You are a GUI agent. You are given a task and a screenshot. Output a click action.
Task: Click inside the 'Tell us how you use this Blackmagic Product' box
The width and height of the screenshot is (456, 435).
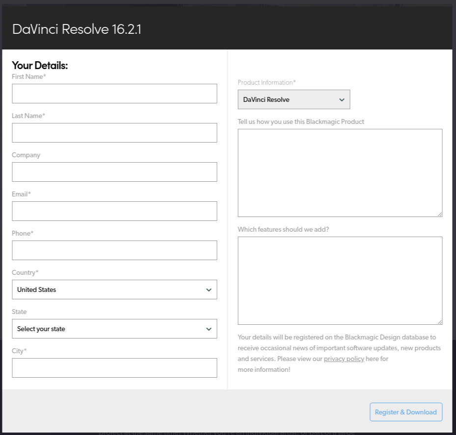point(340,171)
